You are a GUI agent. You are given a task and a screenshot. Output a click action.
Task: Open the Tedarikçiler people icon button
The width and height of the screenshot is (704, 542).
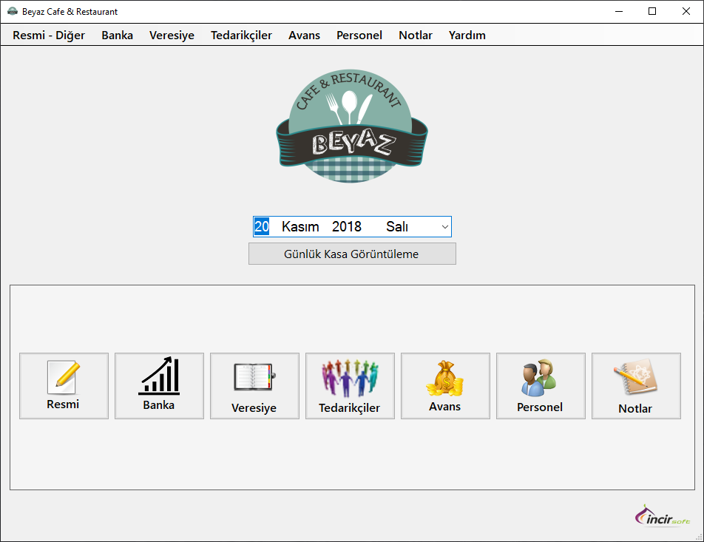tap(350, 386)
